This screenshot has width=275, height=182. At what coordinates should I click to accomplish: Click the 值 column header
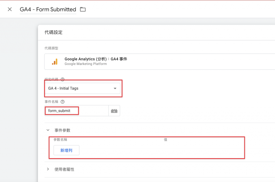165,140
